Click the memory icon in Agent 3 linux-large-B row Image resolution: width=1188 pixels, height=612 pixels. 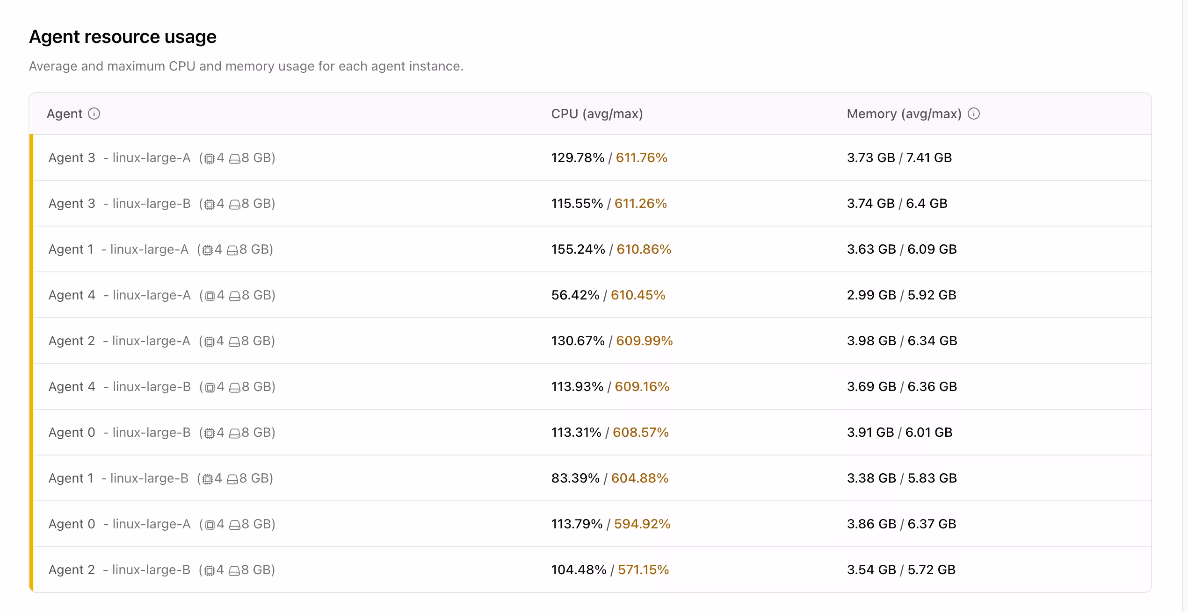[235, 204]
